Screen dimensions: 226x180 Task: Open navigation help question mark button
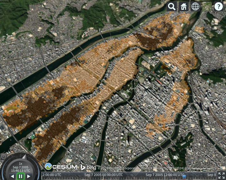pos(219,6)
